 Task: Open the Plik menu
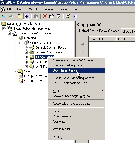click(10, 9)
